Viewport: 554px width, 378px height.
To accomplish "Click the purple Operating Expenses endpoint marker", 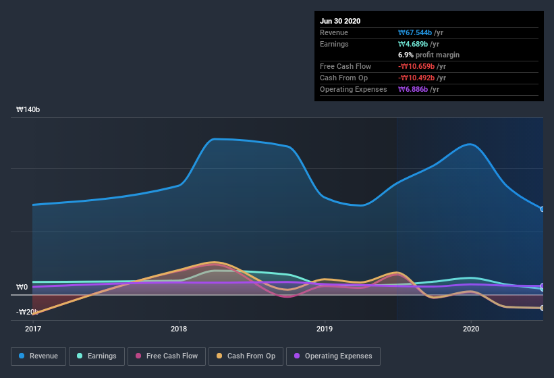I will click(x=543, y=286).
